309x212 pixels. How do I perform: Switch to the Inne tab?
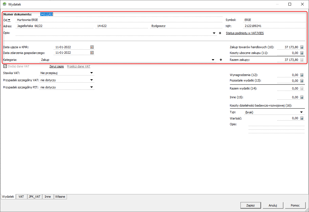pos(48,197)
